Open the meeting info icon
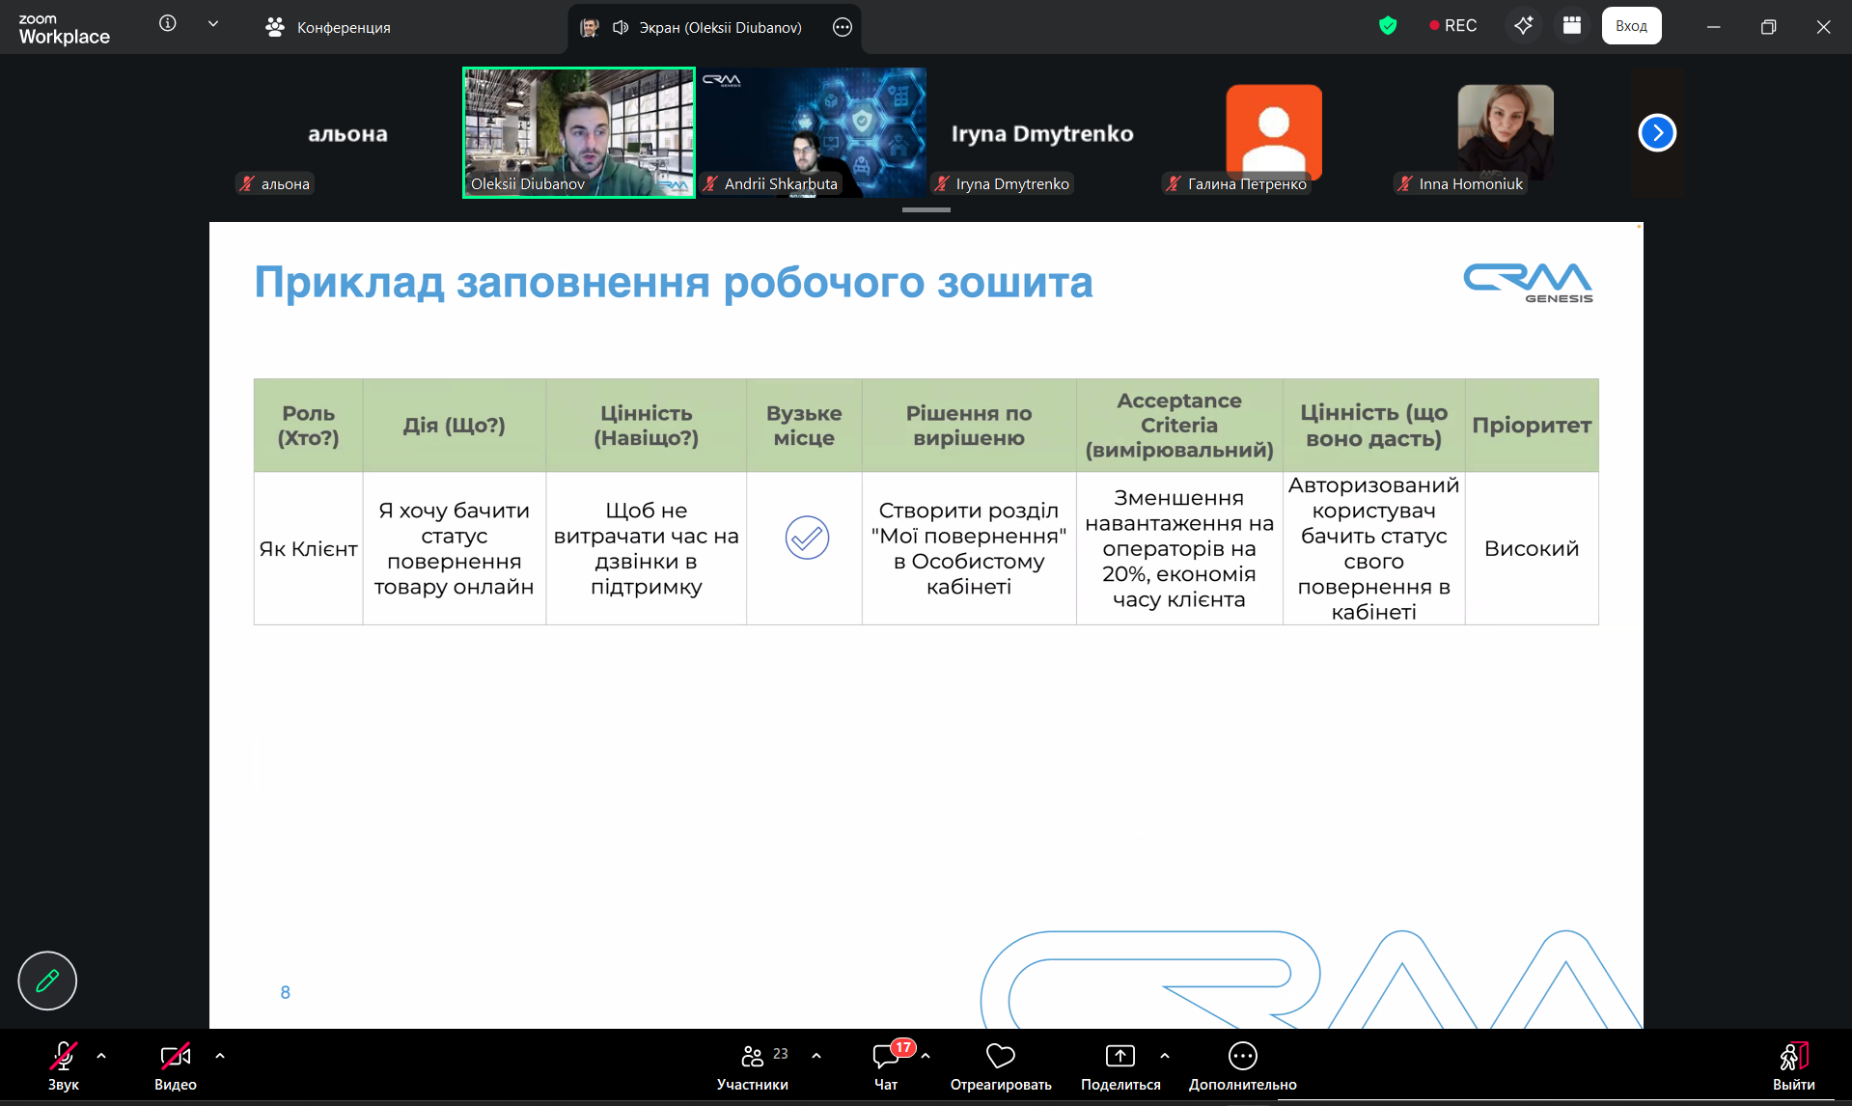 [168, 24]
